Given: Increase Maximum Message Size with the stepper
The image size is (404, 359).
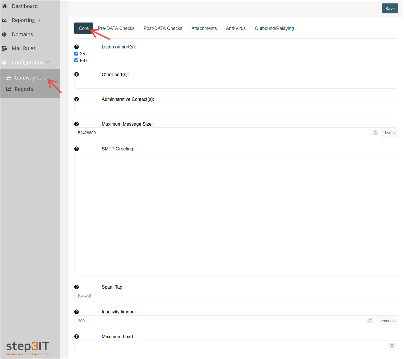Looking at the screenshot, I should click(x=375, y=131).
